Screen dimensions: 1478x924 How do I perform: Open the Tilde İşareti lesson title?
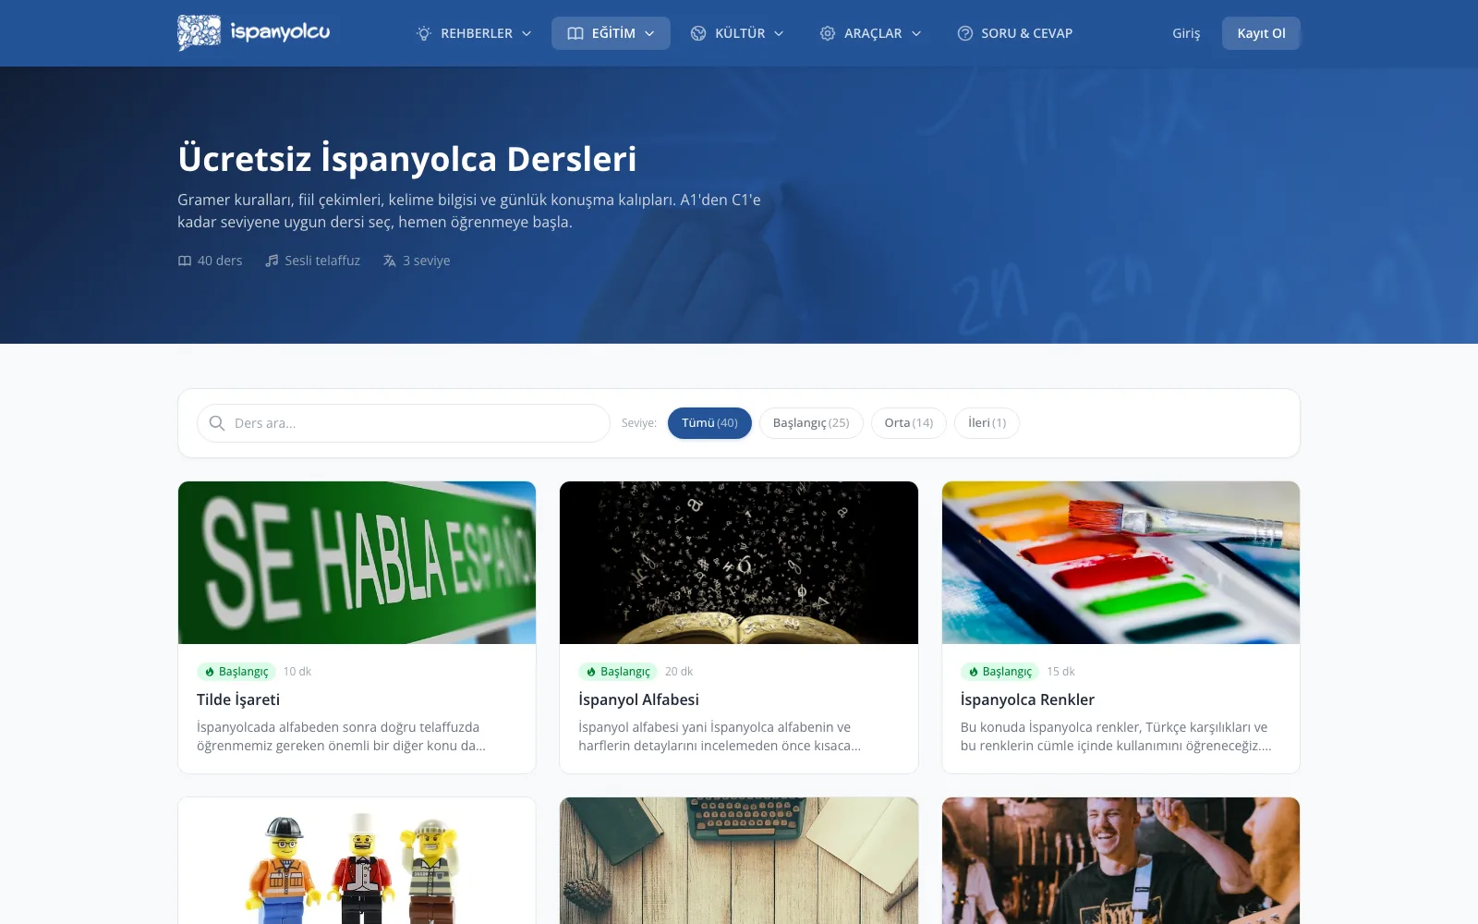238,699
